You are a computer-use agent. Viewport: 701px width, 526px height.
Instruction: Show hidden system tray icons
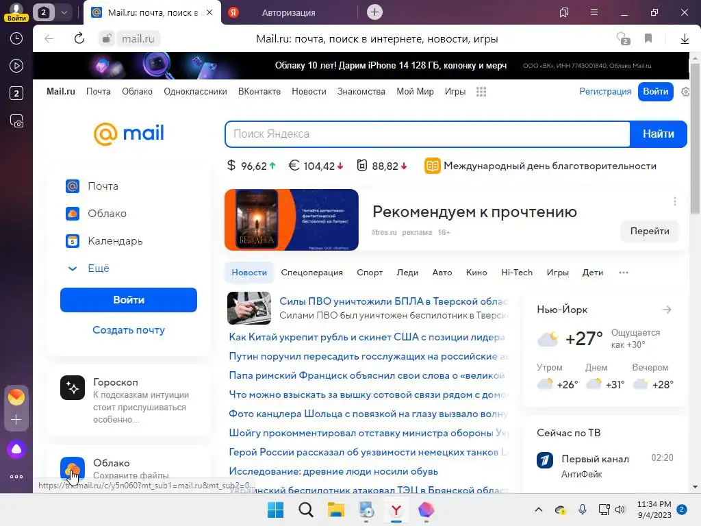pos(539,510)
